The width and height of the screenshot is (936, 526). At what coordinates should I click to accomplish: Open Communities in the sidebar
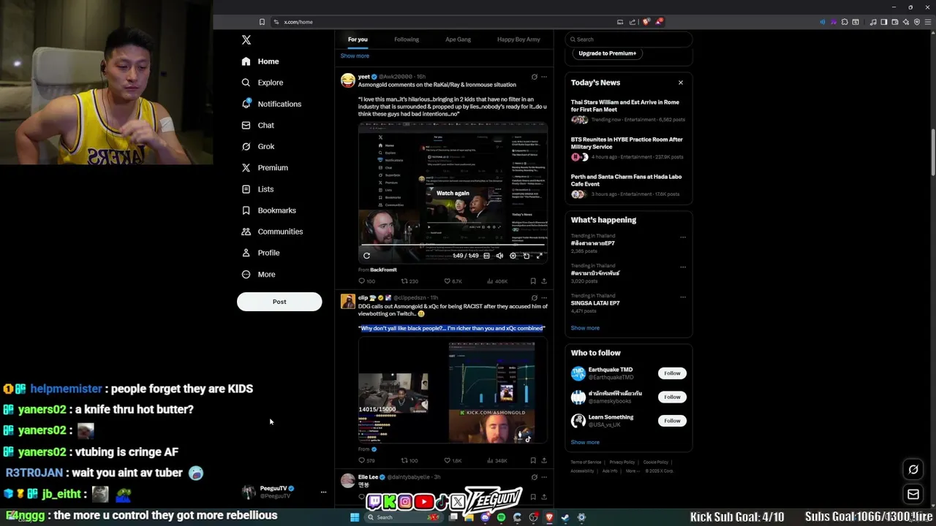pos(272,232)
